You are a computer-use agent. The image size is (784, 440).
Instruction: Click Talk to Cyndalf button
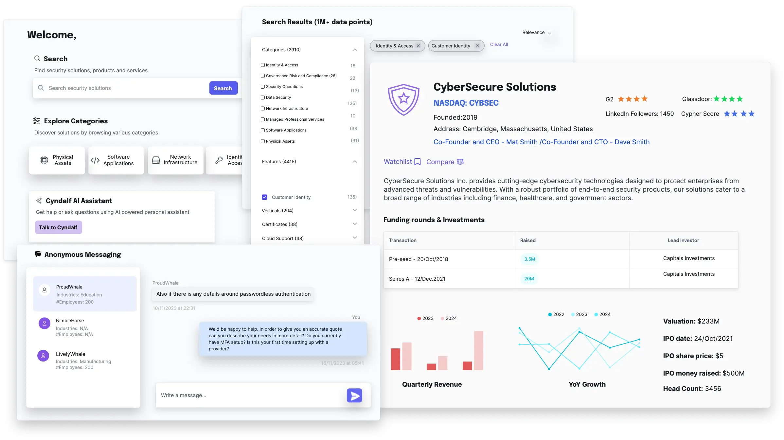click(58, 227)
